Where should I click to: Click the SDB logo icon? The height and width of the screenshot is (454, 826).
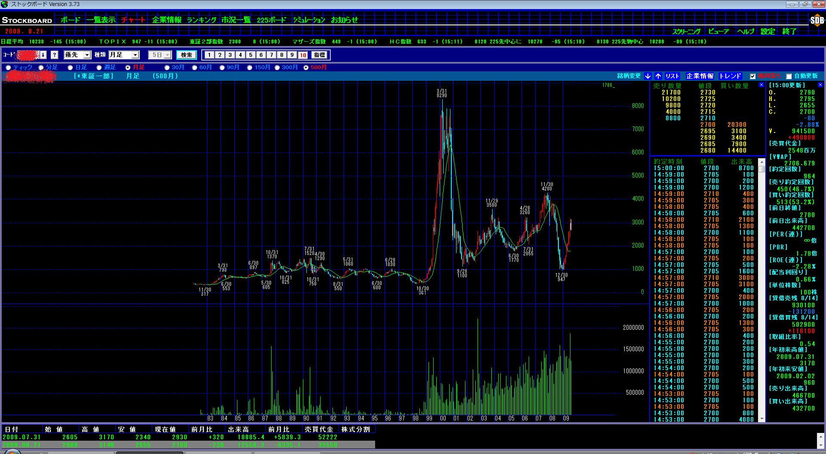817,20
